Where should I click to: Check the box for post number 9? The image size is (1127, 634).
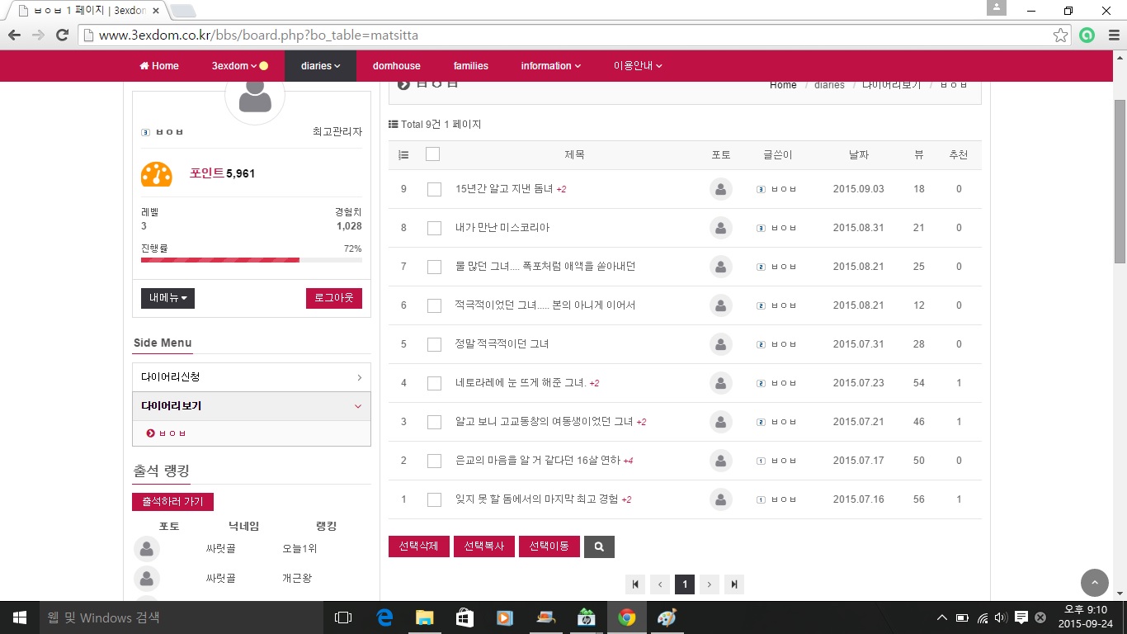pyautogui.click(x=434, y=189)
